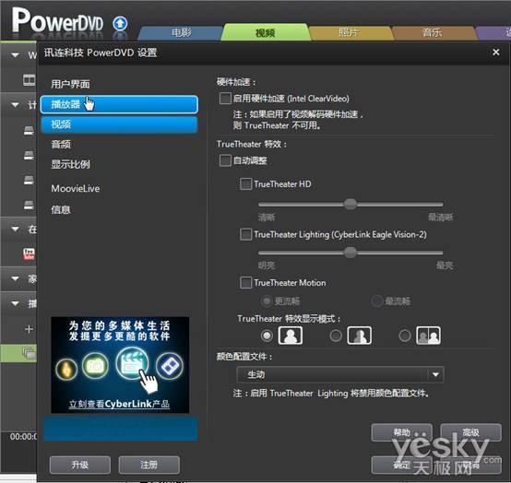Enable the TrueTheater Motion checkbox
This screenshot has height=483, width=511.
tap(245, 282)
